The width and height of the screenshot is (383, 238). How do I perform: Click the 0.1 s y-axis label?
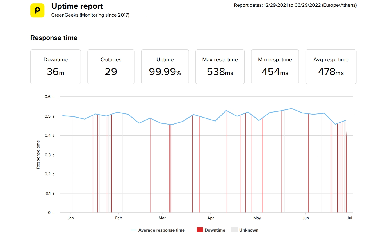pyautogui.click(x=50, y=193)
